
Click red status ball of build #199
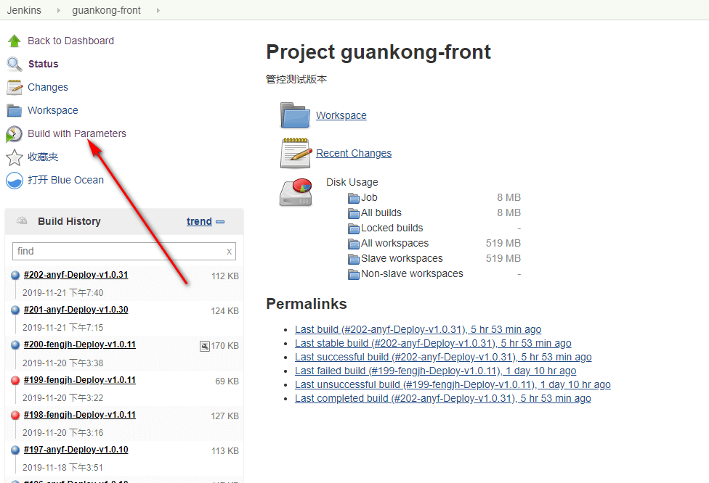(15, 380)
